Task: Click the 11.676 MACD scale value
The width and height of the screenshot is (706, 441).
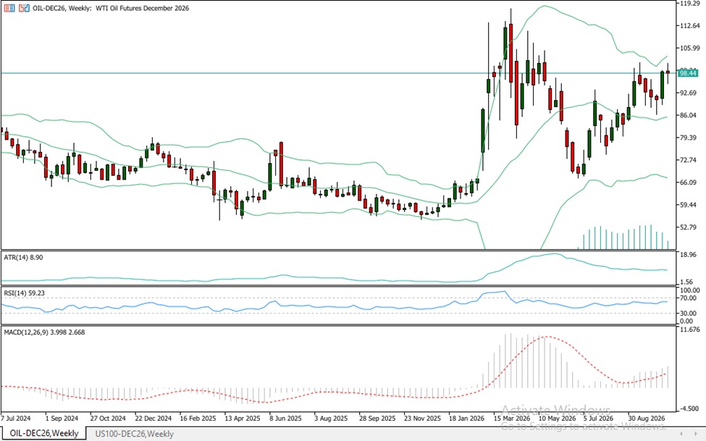Action: [690, 329]
